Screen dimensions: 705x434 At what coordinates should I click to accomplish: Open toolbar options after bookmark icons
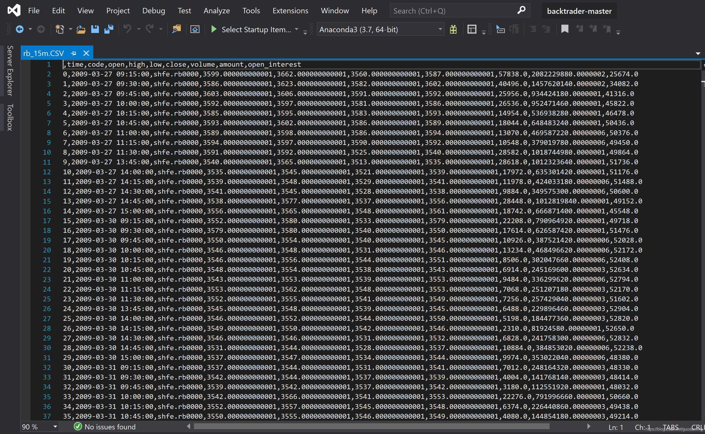coord(618,32)
